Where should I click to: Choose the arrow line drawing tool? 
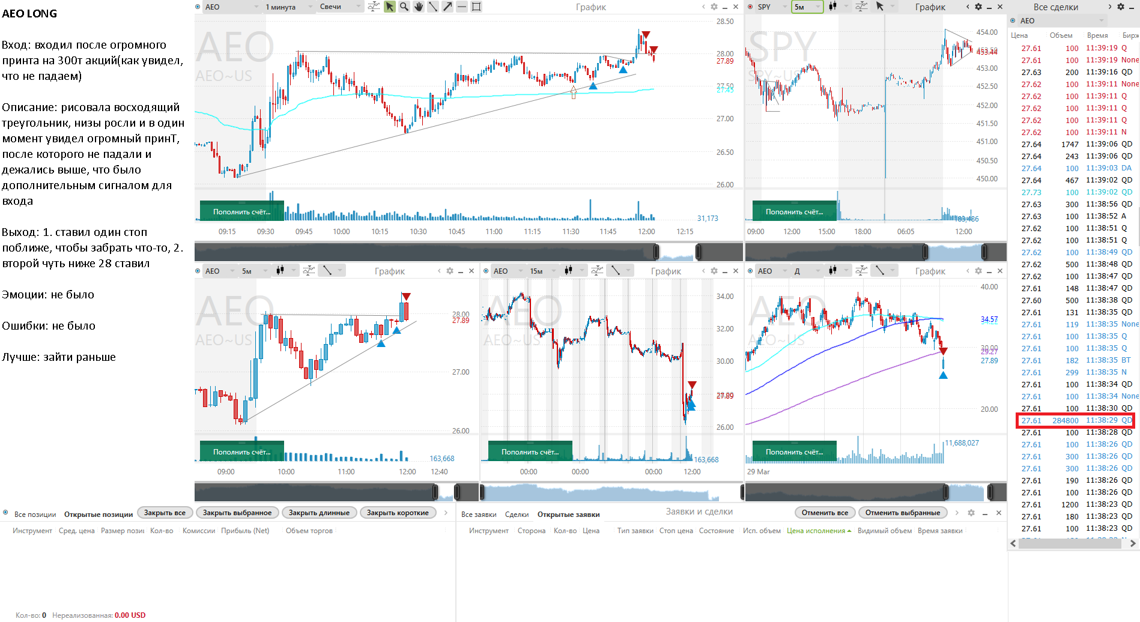pos(447,7)
